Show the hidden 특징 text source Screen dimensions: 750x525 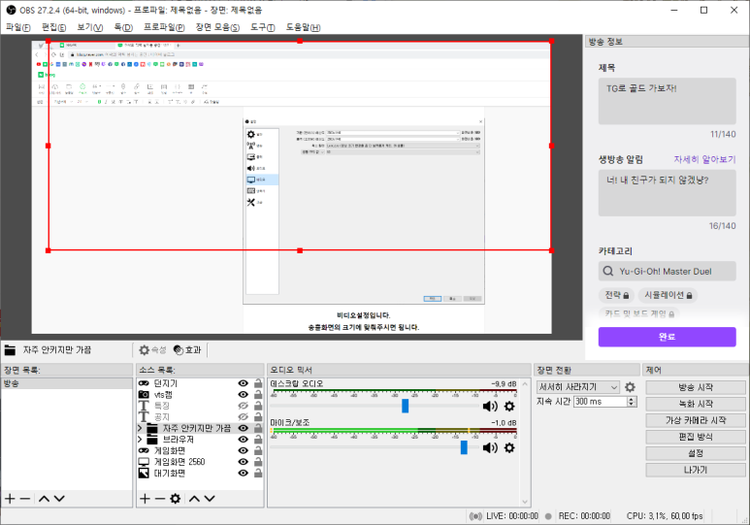pyautogui.click(x=243, y=406)
